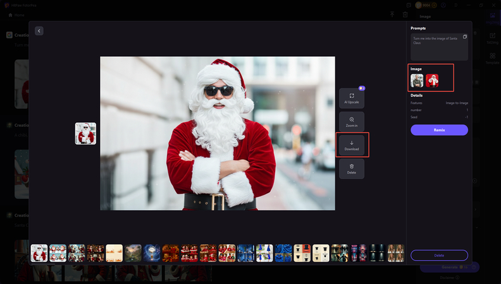Click the 9004 coin balance
Image resolution: width=501 pixels, height=284 pixels.
pos(426,5)
